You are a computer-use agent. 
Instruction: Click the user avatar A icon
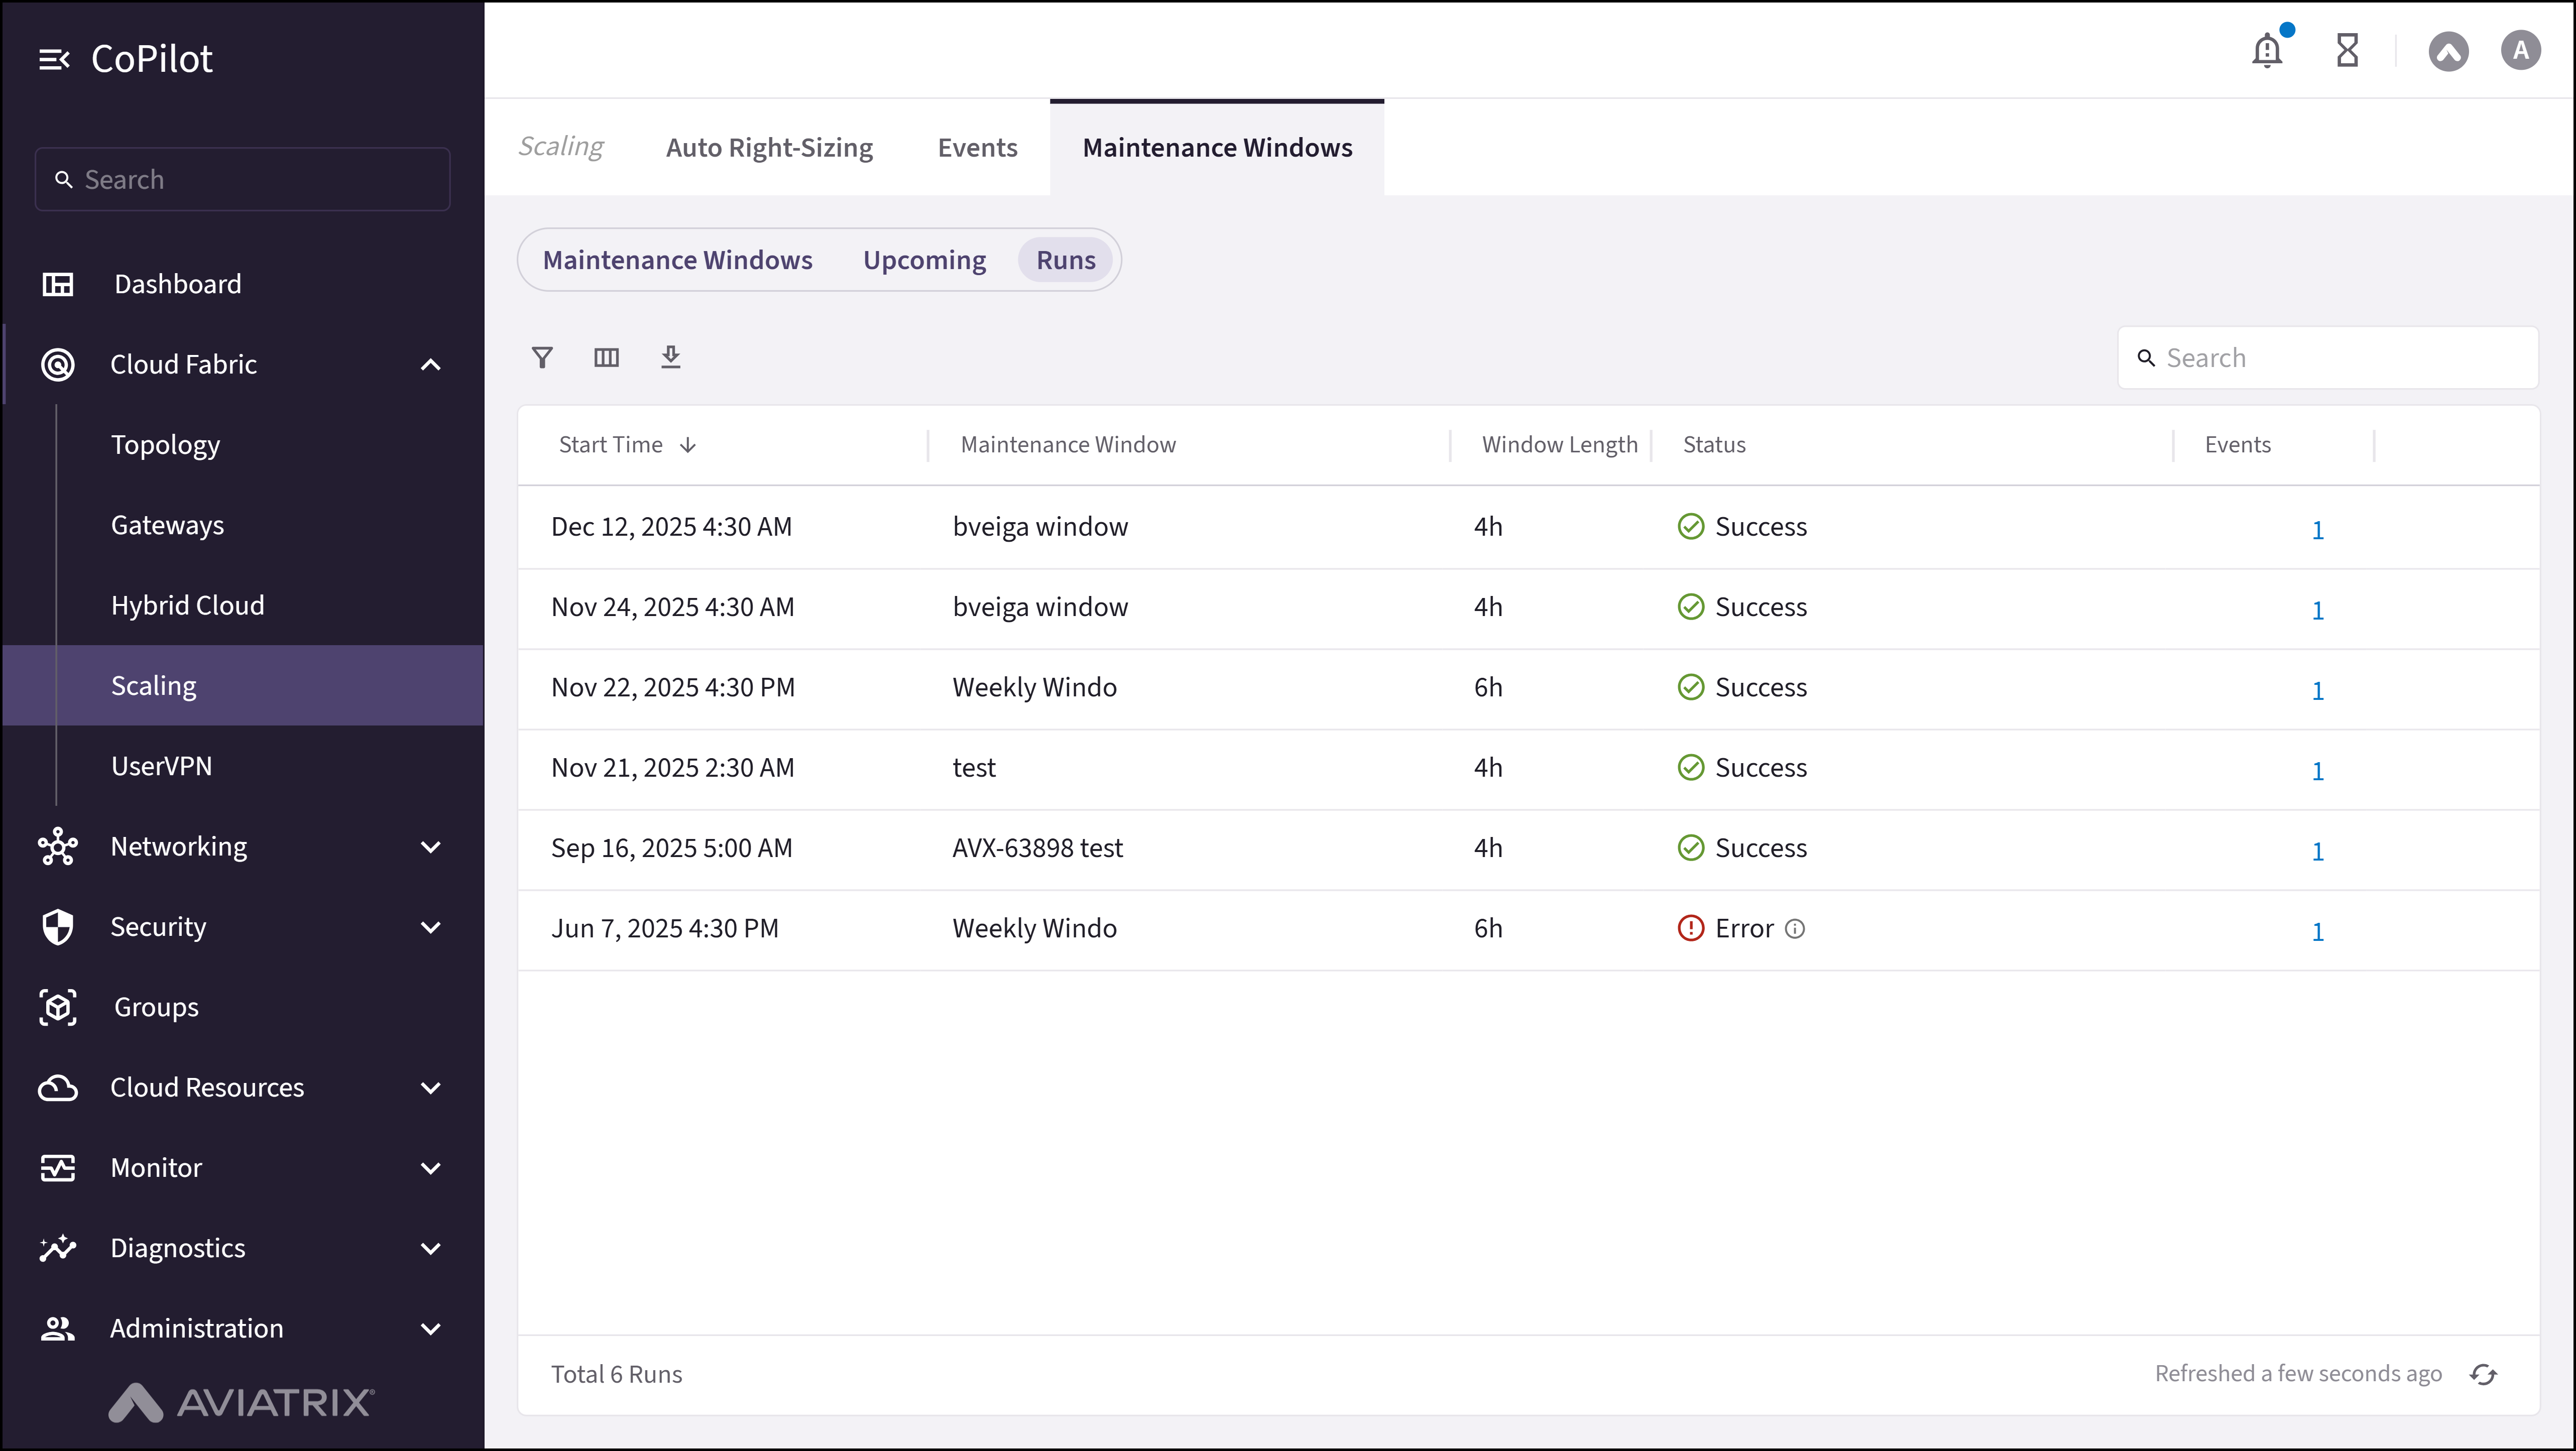pyautogui.click(x=2520, y=50)
